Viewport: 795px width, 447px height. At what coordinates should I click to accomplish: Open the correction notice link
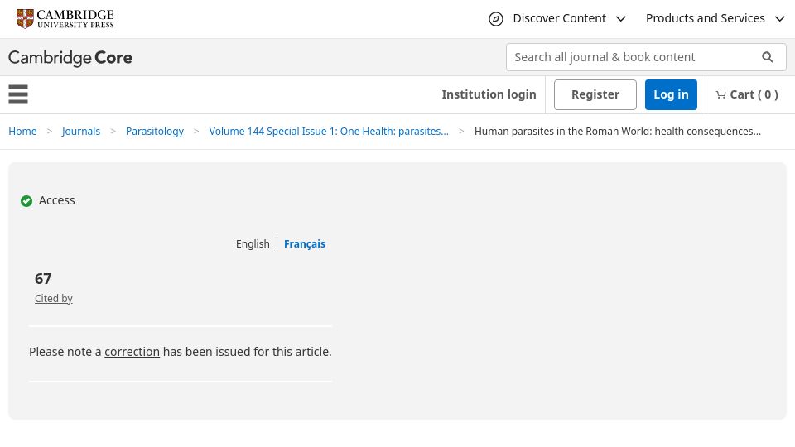[132, 352]
